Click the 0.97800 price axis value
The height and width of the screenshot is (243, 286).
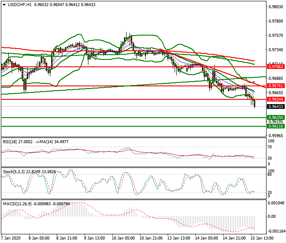coord(276,21)
